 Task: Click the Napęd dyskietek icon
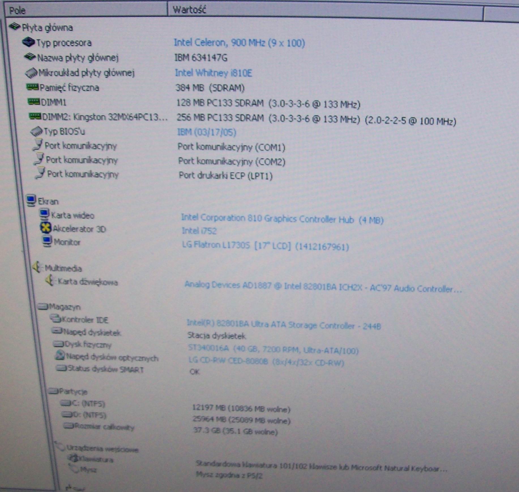pos(57,331)
